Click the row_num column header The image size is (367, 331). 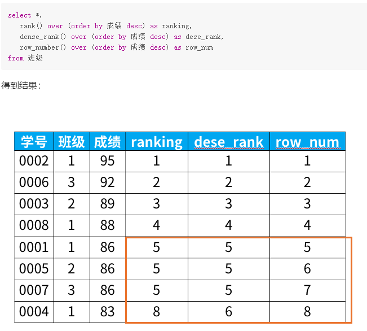[307, 141]
